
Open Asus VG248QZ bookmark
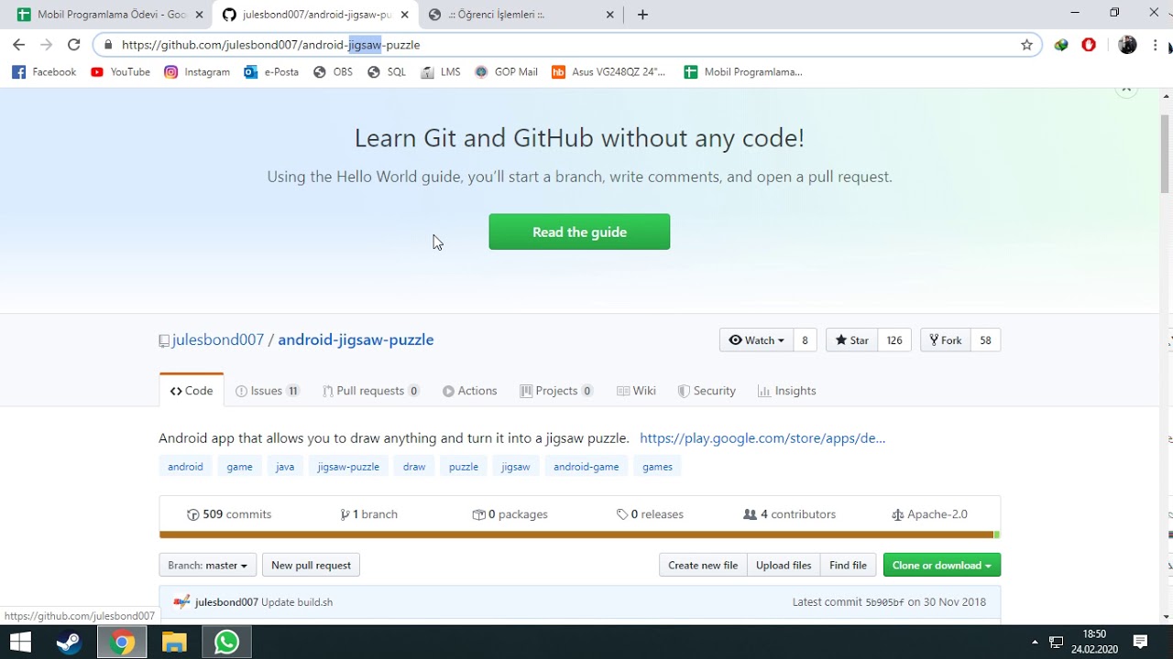pos(608,71)
